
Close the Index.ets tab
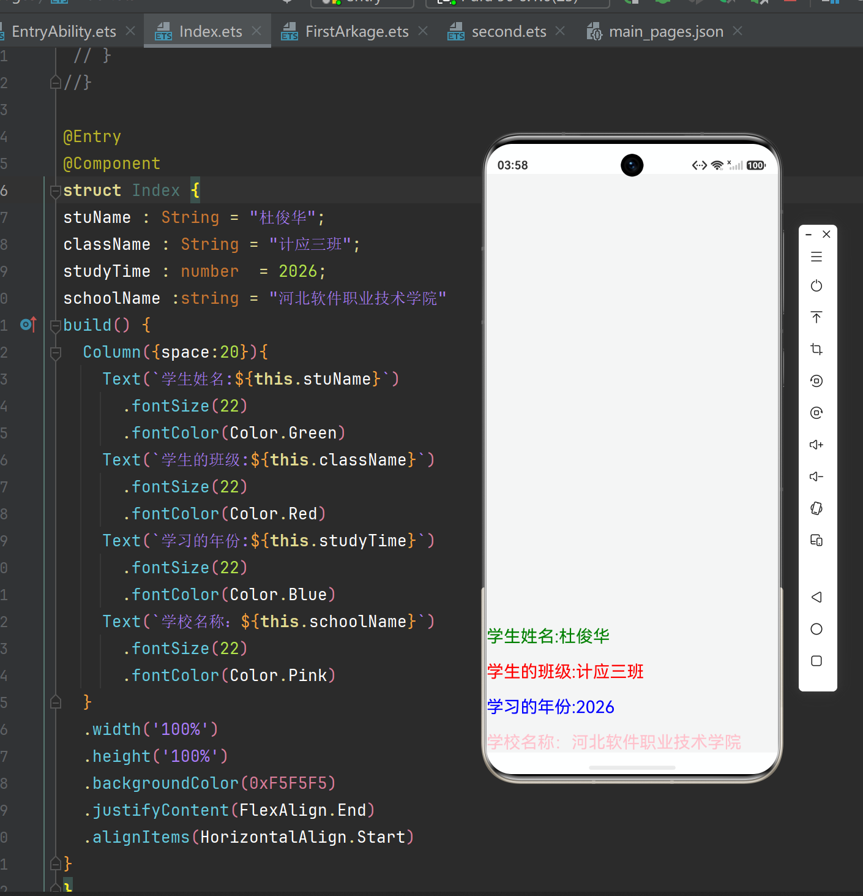[256, 31]
